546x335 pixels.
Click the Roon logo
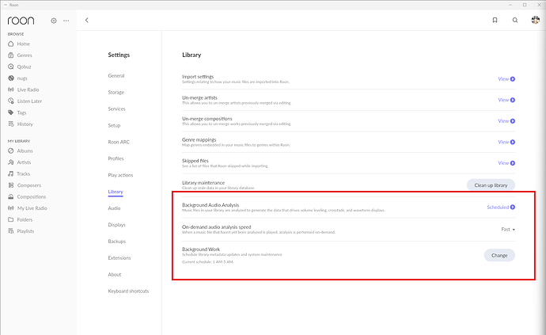(21, 21)
